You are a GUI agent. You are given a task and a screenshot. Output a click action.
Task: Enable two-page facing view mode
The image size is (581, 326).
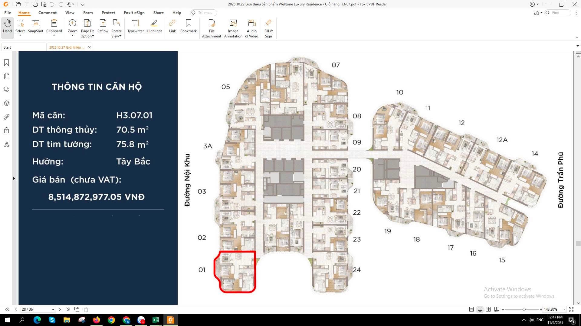coord(488,309)
